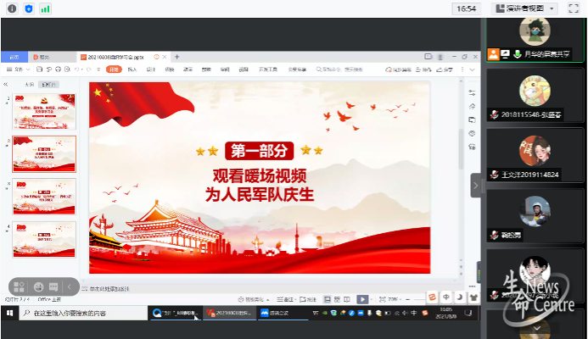
Task: Select the 开始 ribbon tab
Action: (113, 69)
